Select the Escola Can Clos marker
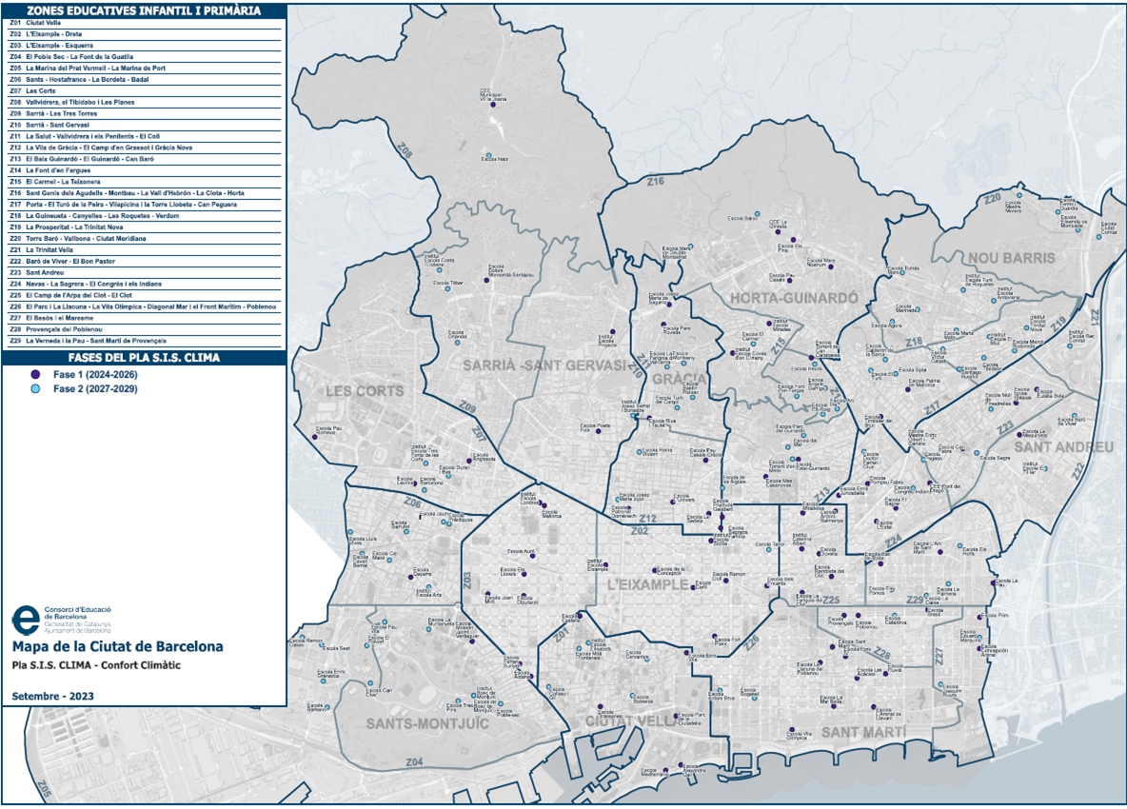 pos(369,684)
